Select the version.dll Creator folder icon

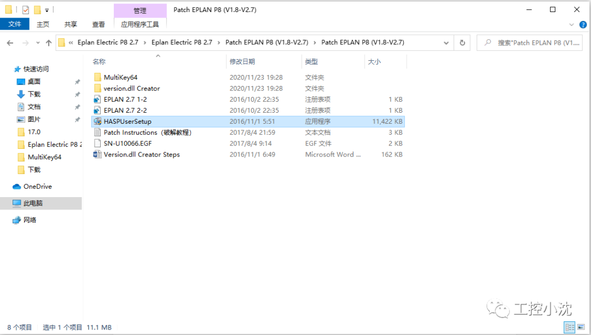97,88
